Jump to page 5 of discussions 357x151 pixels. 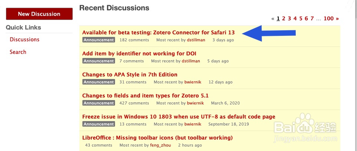(x=301, y=18)
